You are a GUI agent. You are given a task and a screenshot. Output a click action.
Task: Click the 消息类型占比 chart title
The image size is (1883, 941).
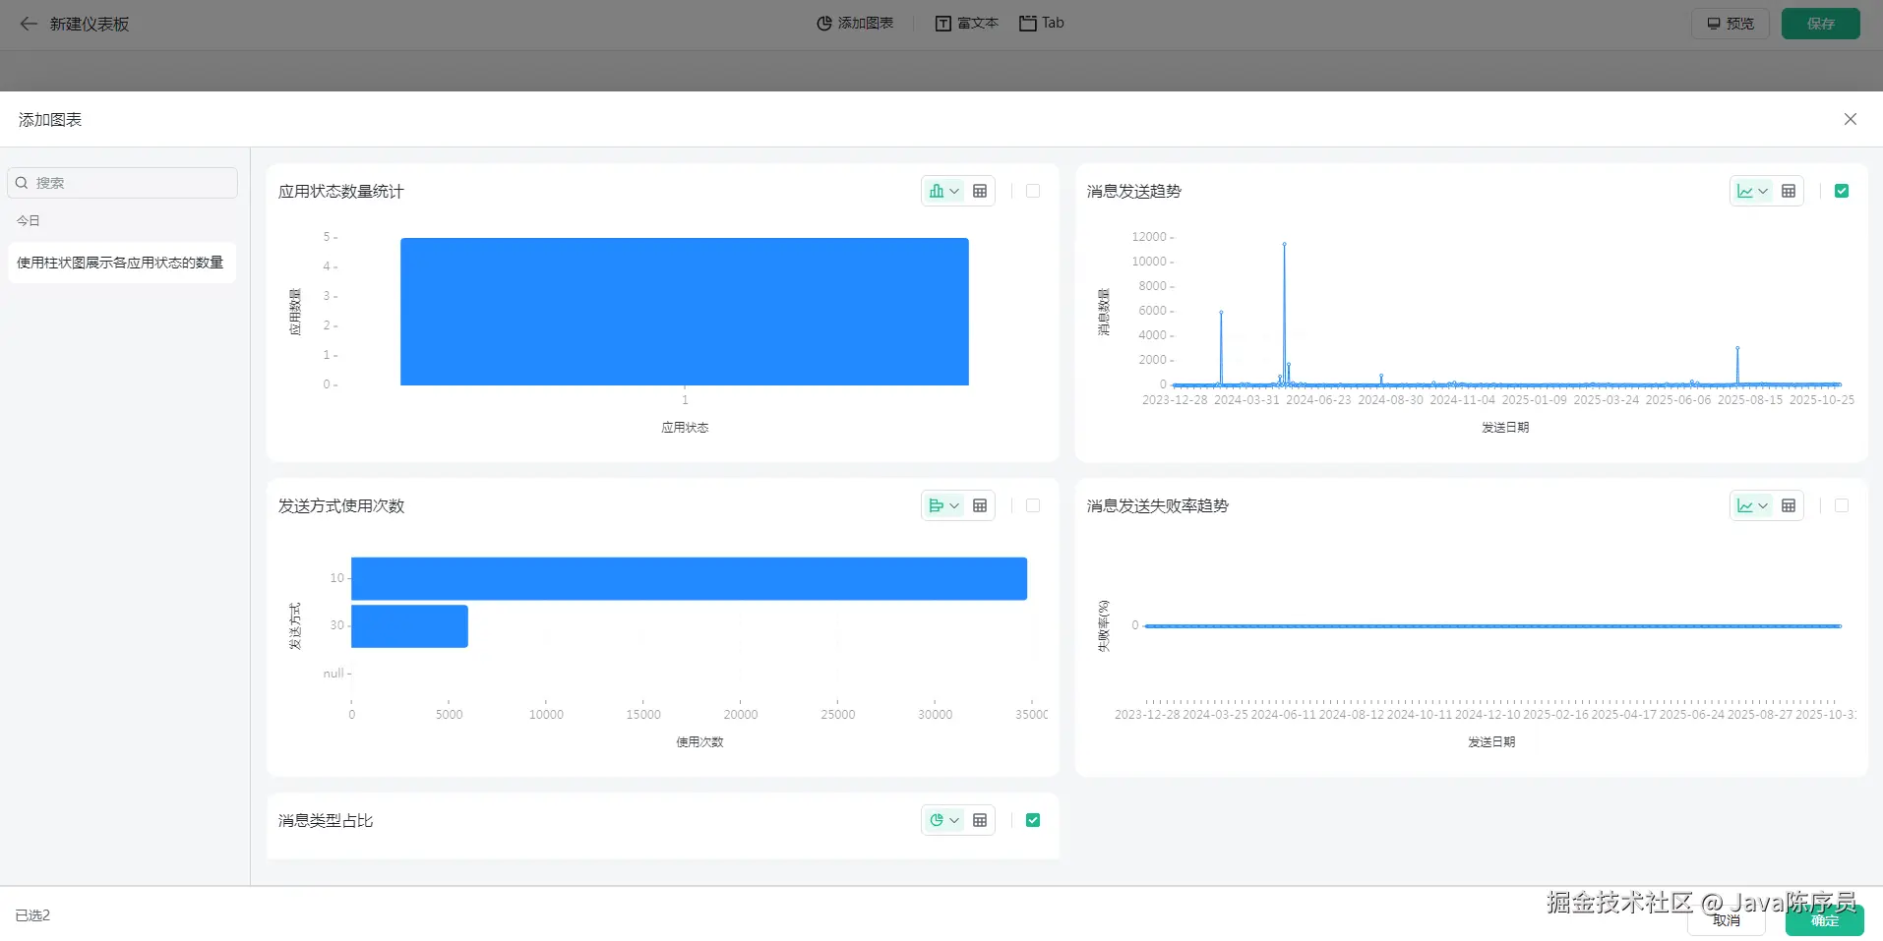click(326, 821)
